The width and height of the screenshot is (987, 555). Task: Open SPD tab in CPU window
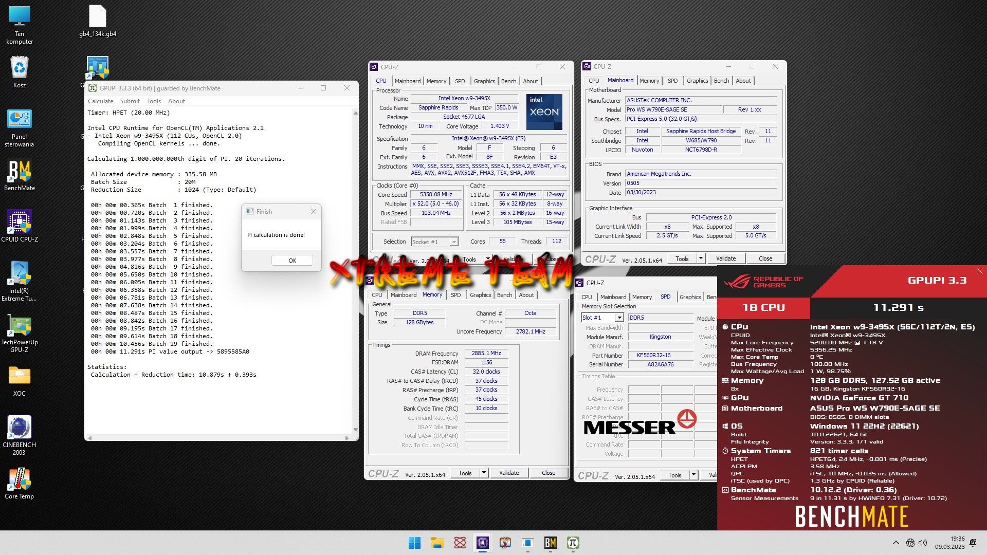[460, 81]
